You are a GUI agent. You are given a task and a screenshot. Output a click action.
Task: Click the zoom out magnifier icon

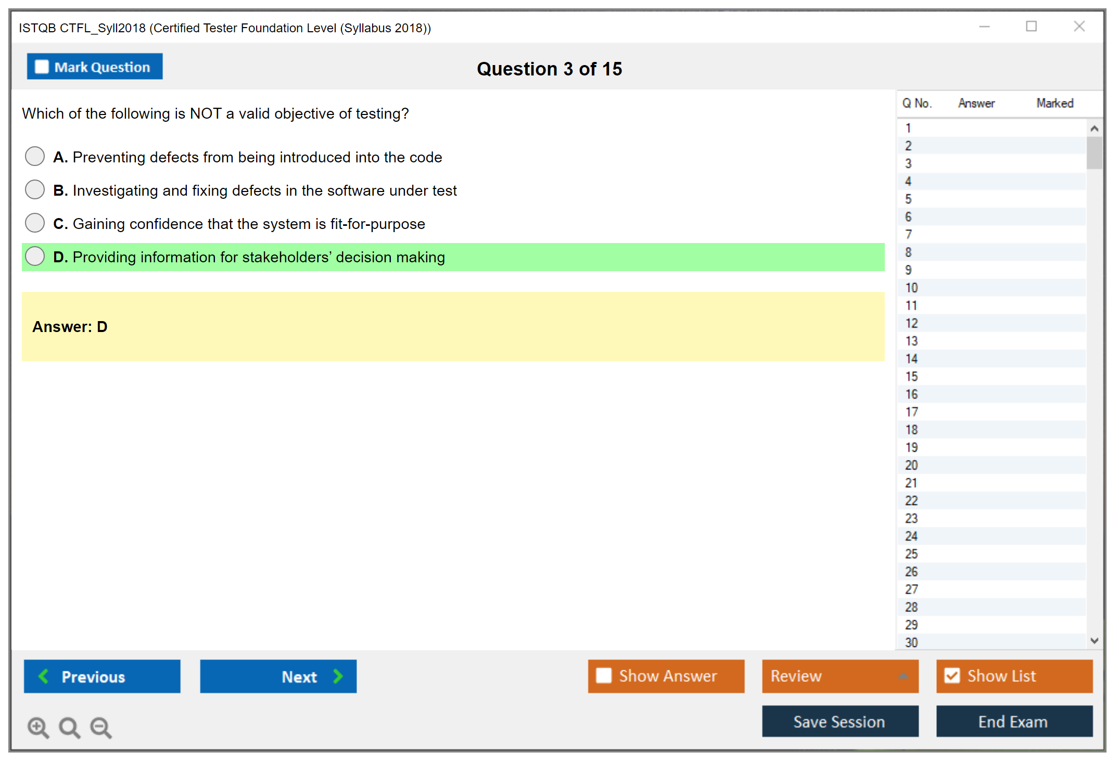pos(100,727)
